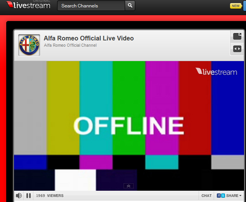Click the Livestream watermark in the video
This screenshot has height=202, width=246.
216,72
